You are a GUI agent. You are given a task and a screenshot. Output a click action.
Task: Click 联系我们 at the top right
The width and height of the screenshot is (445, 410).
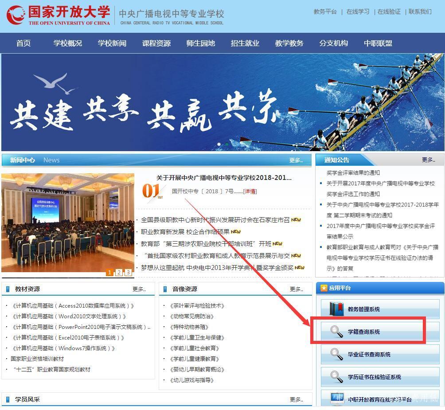[419, 12]
